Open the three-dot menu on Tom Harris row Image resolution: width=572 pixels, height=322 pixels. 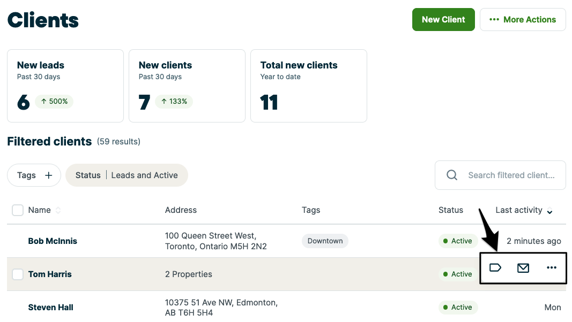[x=551, y=268]
